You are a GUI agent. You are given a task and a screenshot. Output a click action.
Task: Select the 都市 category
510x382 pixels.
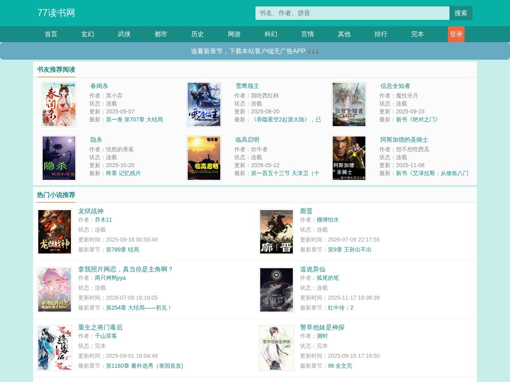(x=161, y=34)
